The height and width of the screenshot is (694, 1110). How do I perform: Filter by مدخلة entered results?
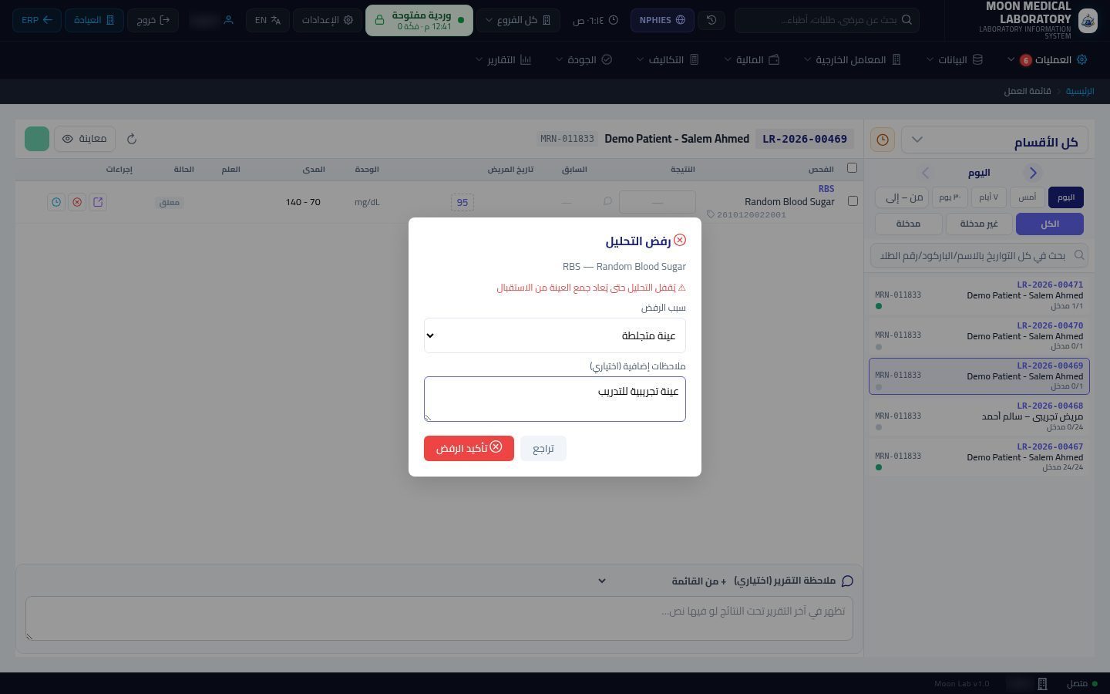909,224
